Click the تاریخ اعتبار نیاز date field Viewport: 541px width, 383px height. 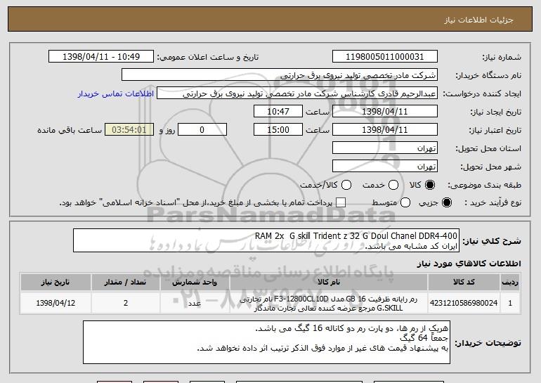coord(385,130)
